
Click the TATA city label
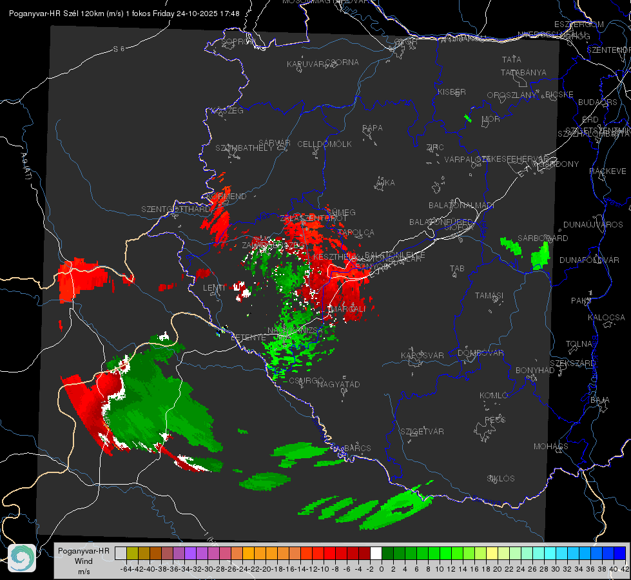click(512, 59)
